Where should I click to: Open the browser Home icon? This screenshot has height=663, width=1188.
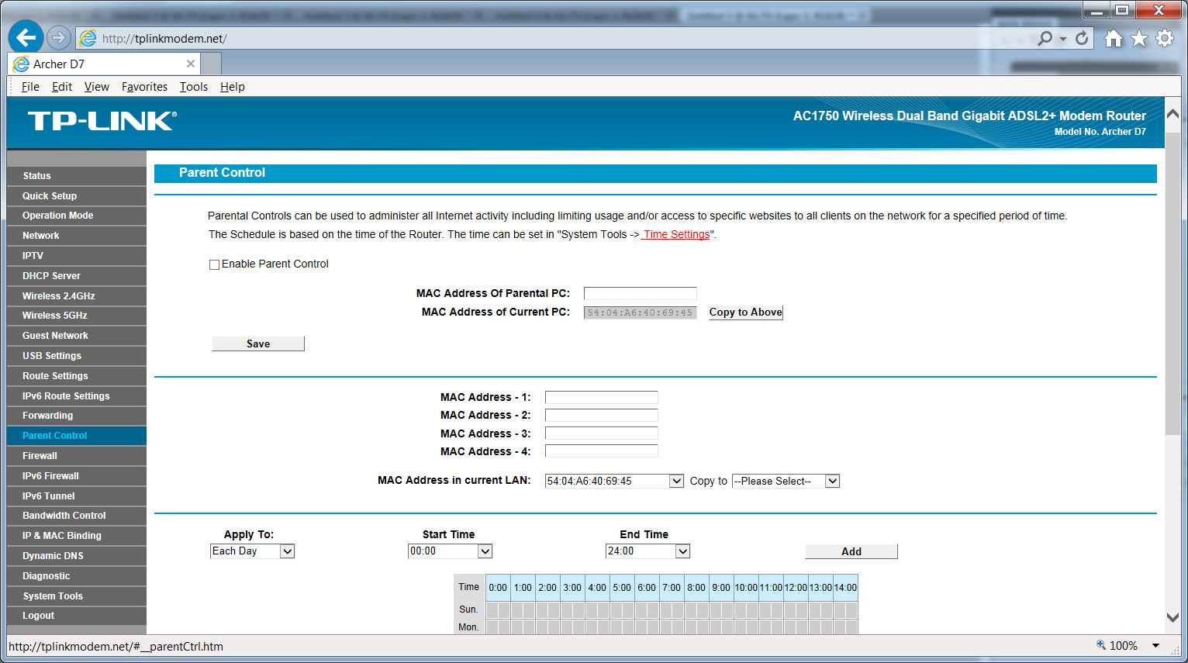1114,38
